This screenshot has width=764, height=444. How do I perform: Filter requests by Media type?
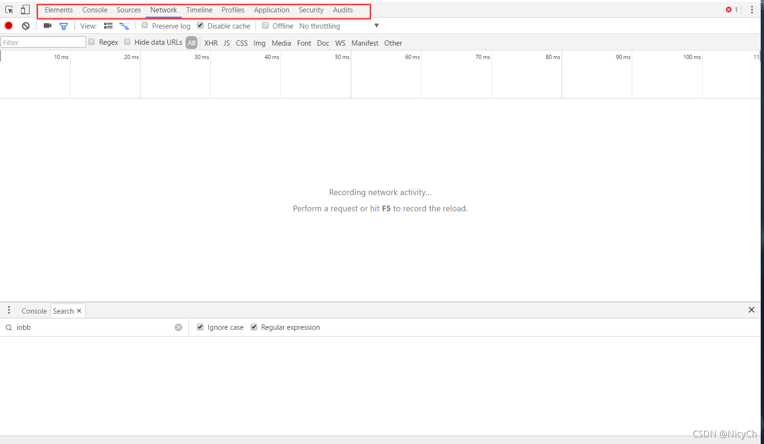point(281,43)
